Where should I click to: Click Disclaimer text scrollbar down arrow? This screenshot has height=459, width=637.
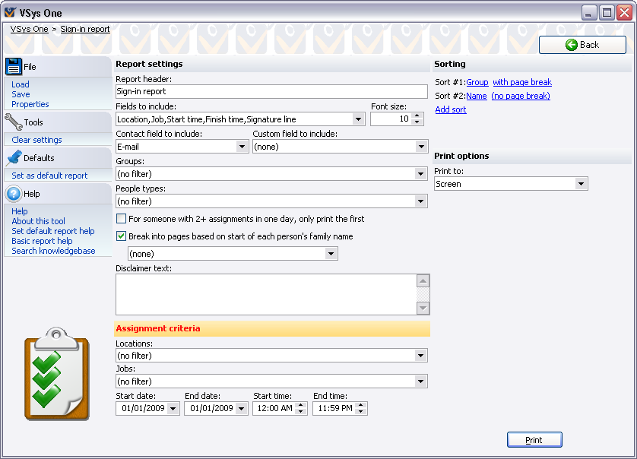click(423, 309)
